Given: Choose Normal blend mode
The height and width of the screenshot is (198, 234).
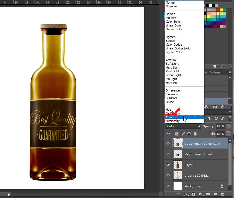Looking at the screenshot, I should [171, 2].
